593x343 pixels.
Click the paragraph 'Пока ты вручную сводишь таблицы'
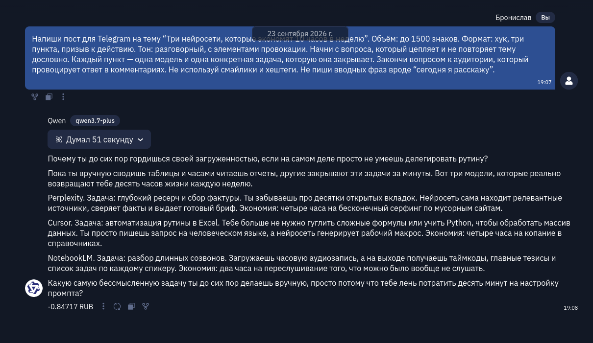304,179
